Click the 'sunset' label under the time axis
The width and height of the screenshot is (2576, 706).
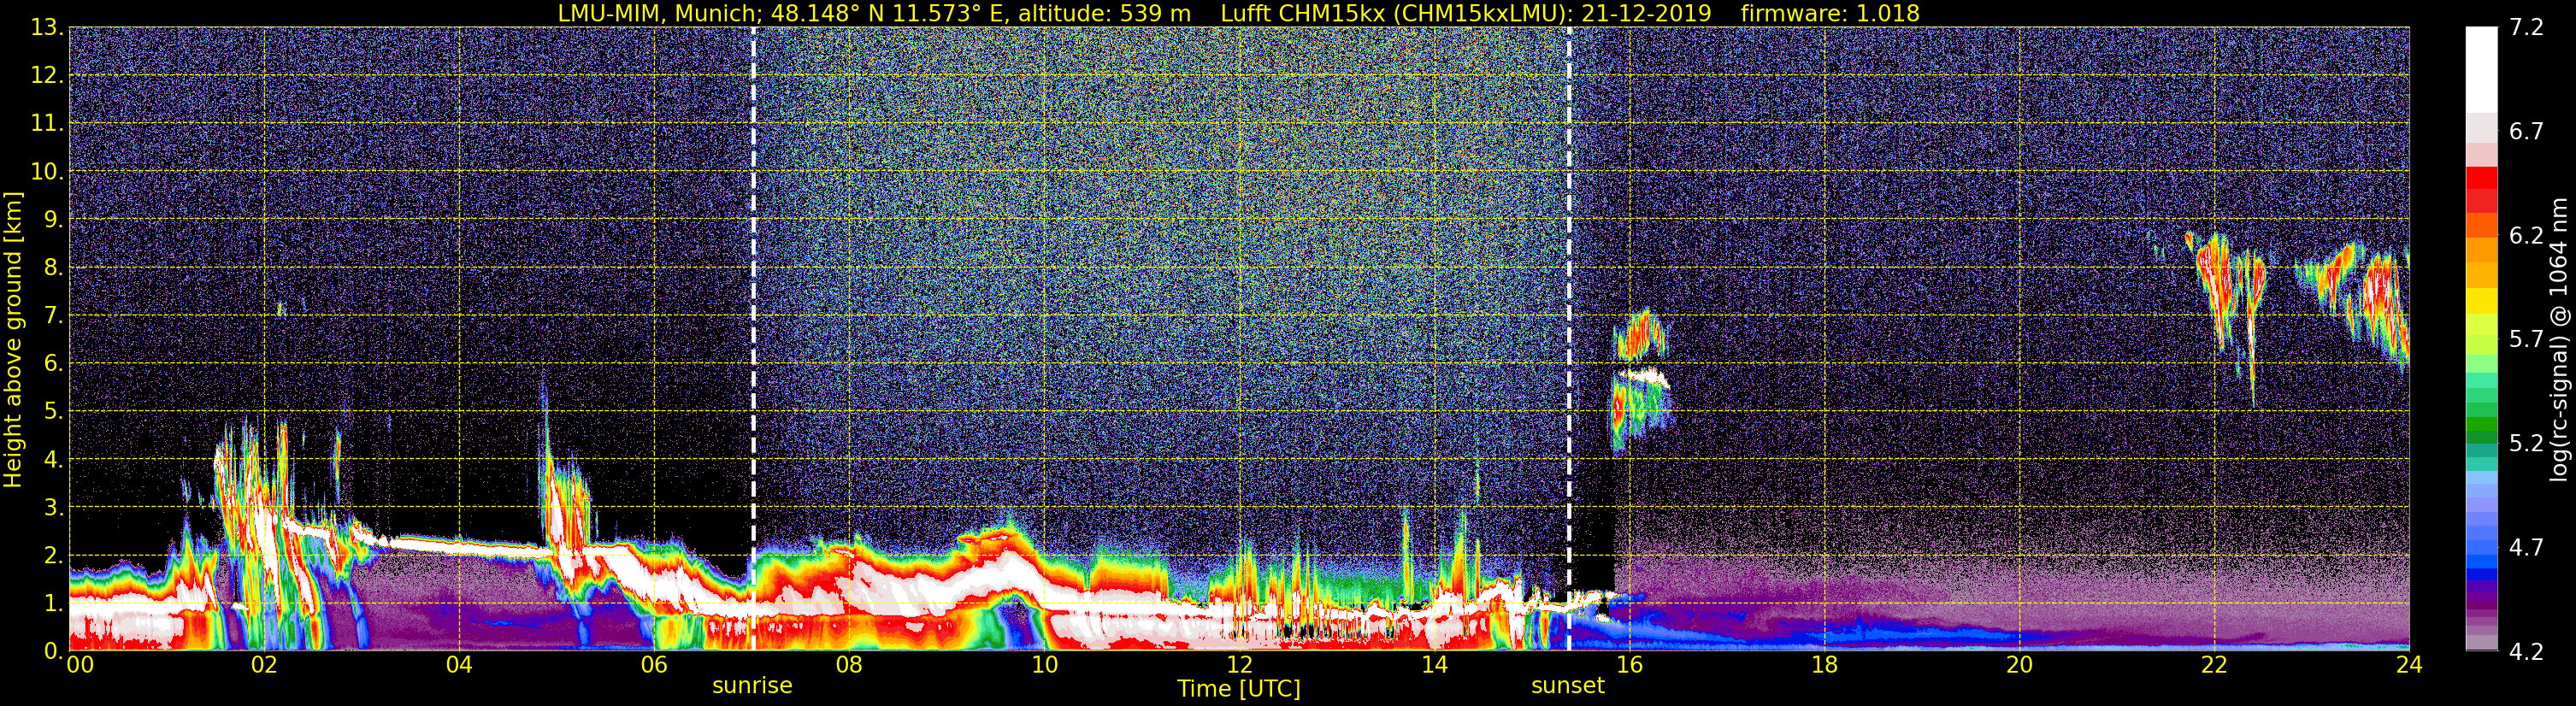point(1567,686)
